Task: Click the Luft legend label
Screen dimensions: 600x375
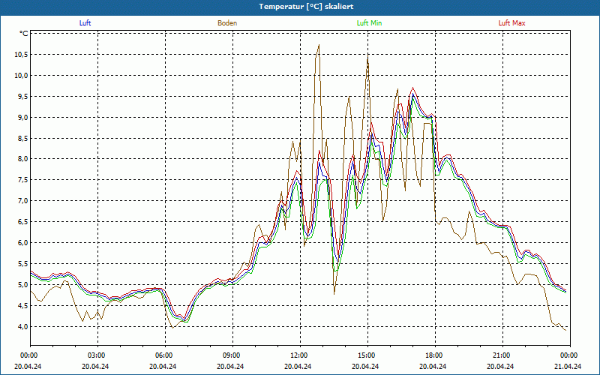Action: click(85, 23)
